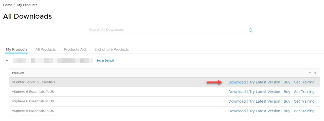The height and width of the screenshot is (121, 324).
Task: Open the Products A-Z tab
Action: pyautogui.click(x=75, y=49)
